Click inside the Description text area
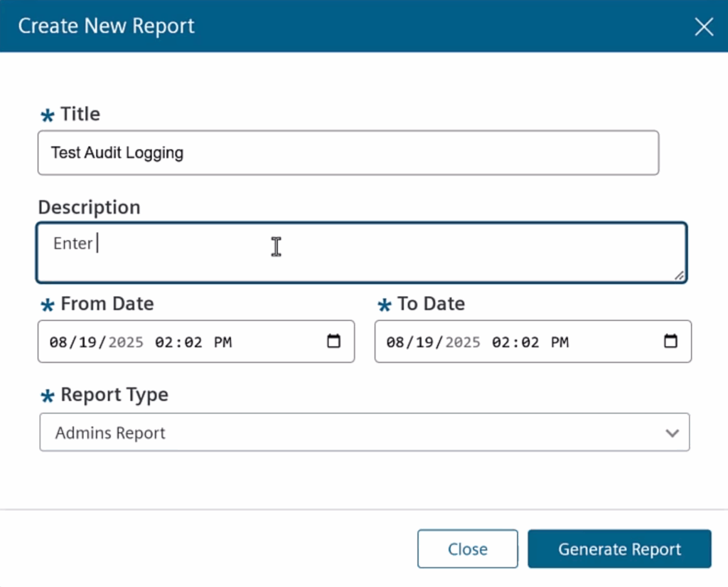The width and height of the screenshot is (728, 587). [361, 253]
